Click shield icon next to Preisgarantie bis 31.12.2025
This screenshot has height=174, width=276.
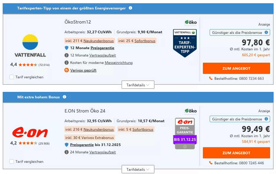[x=67, y=145]
